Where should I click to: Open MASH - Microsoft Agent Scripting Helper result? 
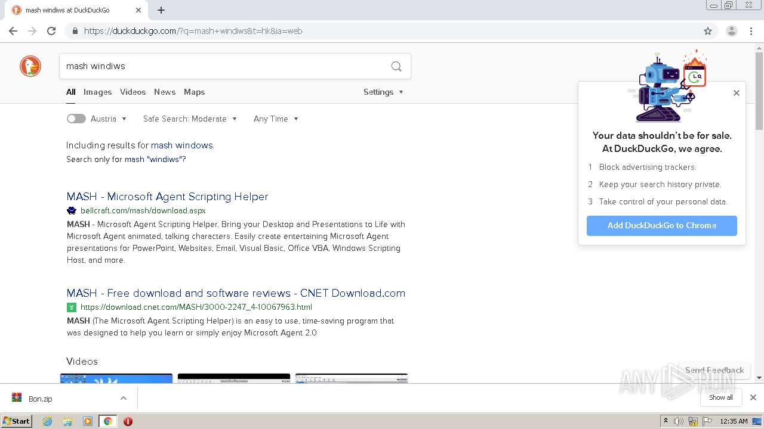(167, 197)
